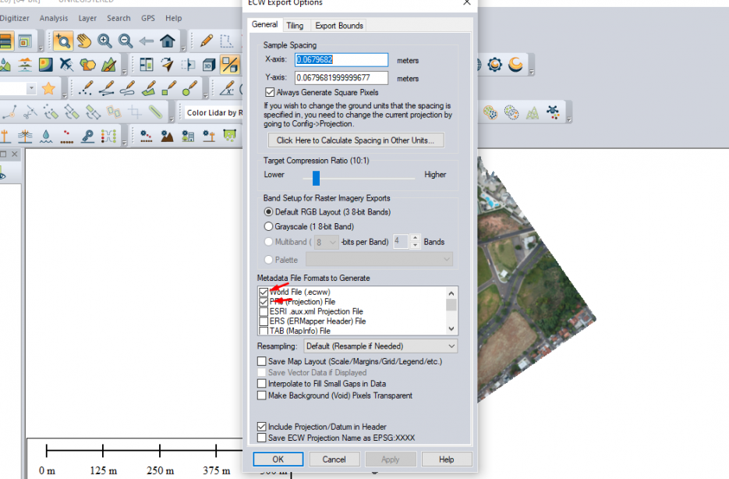The height and width of the screenshot is (479, 729).
Task: Select the create rectangle pencil tool
Action: tap(168, 88)
